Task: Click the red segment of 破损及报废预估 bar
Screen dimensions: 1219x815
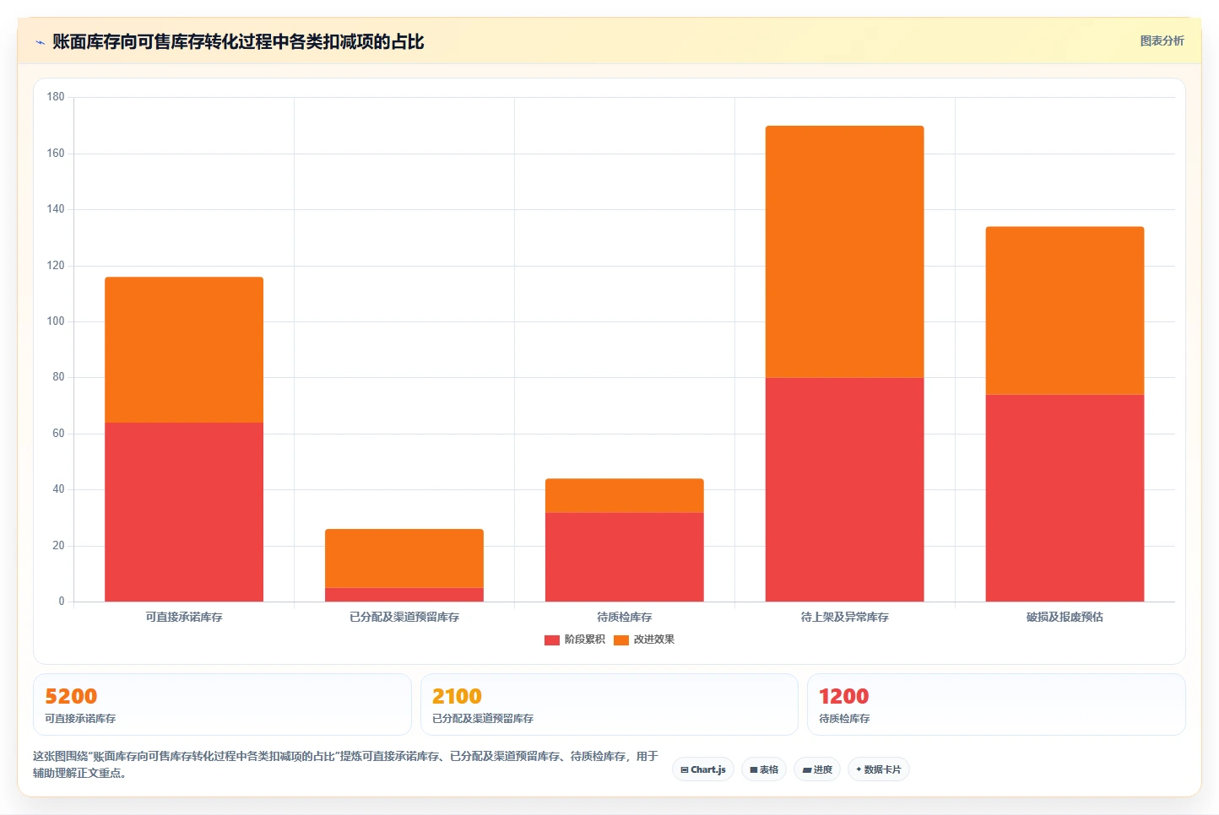Action: [1065, 498]
